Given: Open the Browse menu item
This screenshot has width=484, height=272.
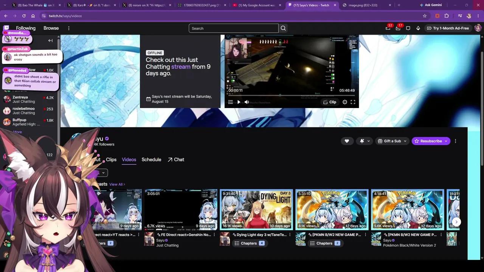Looking at the screenshot, I should point(51,28).
